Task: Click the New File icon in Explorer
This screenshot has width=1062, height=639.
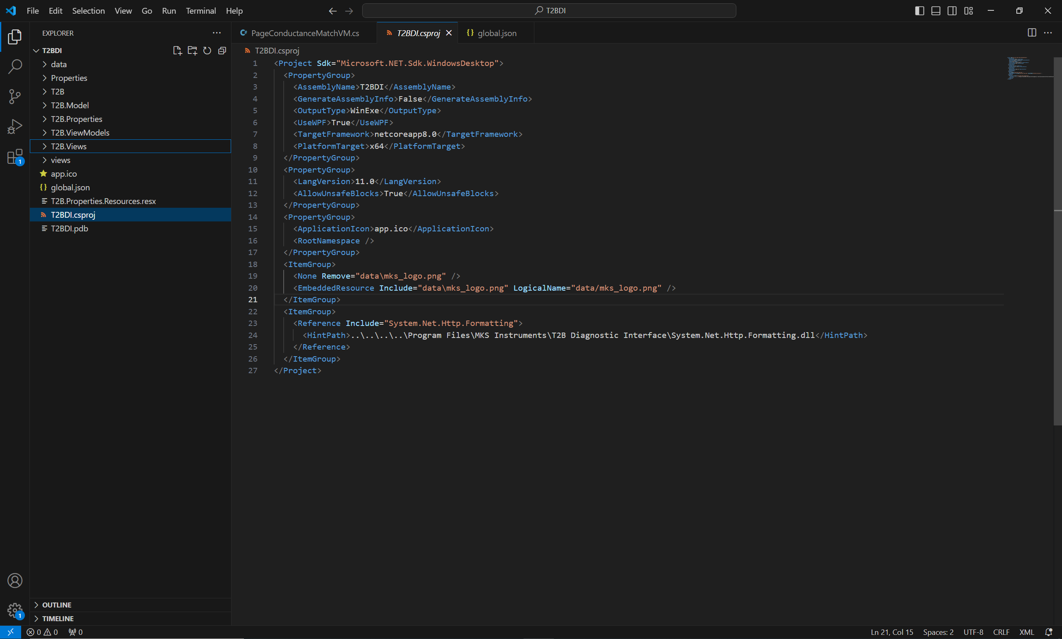Action: coord(177,51)
